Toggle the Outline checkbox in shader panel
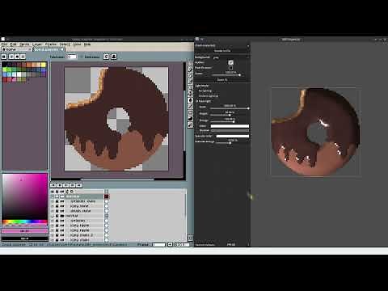Viewport: 388px width, 291px height. 230,62
